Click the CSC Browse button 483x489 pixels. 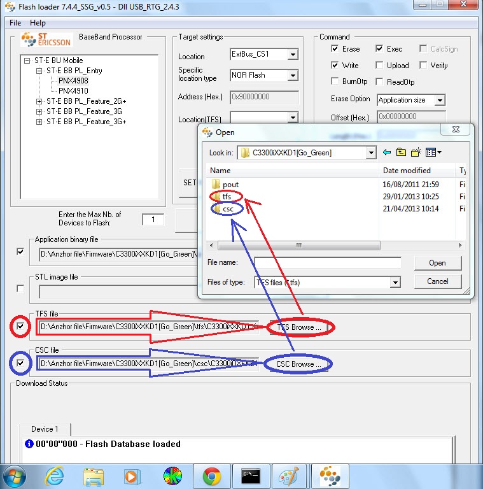298,364
